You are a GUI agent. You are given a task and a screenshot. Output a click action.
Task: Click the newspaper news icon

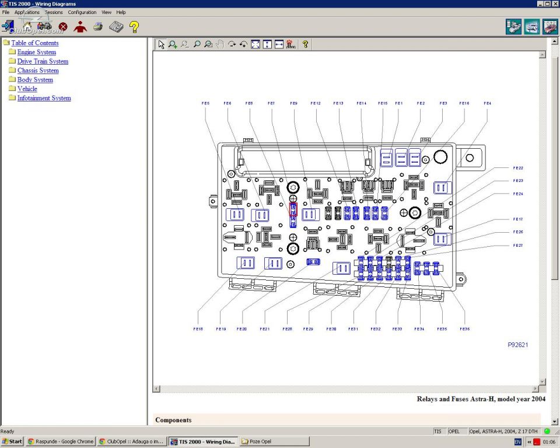[116, 27]
